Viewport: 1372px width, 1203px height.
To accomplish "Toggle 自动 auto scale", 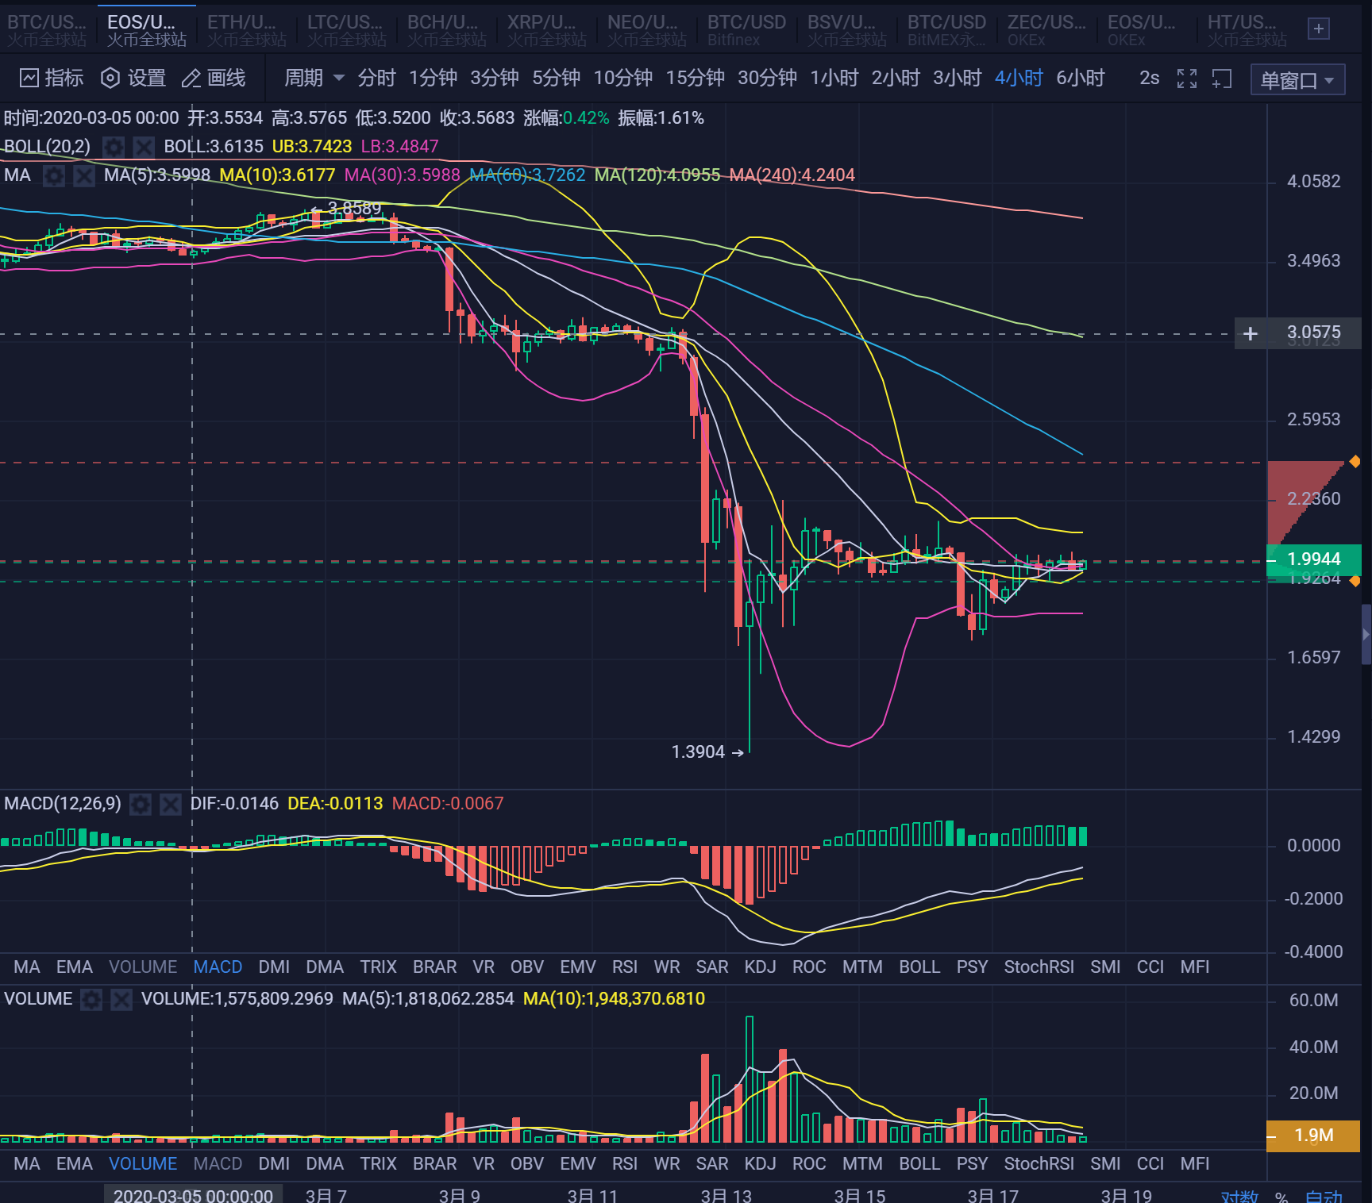I will click(x=1324, y=1195).
